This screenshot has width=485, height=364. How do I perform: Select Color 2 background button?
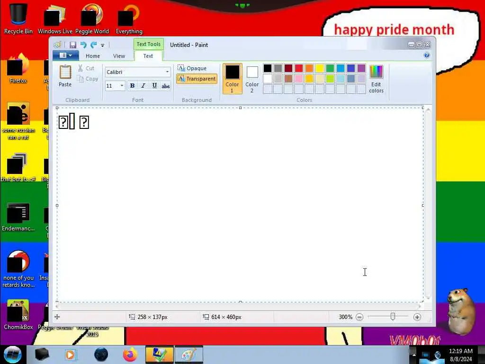[x=252, y=79]
